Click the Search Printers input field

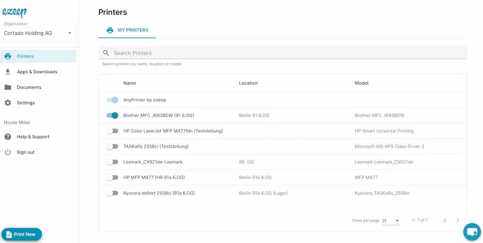(285, 53)
